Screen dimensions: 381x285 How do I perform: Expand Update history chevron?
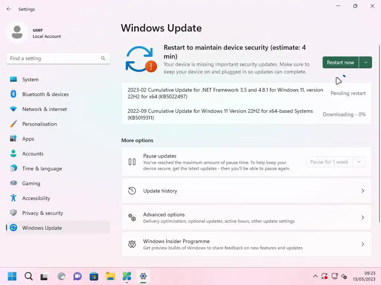coord(362,191)
